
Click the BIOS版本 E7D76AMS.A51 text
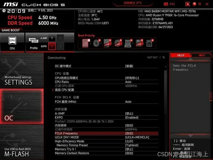pyautogui.click(x=156, y=23)
